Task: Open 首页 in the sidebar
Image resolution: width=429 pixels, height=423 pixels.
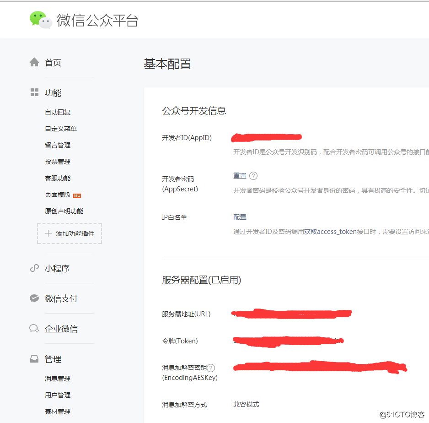Action: [x=53, y=62]
